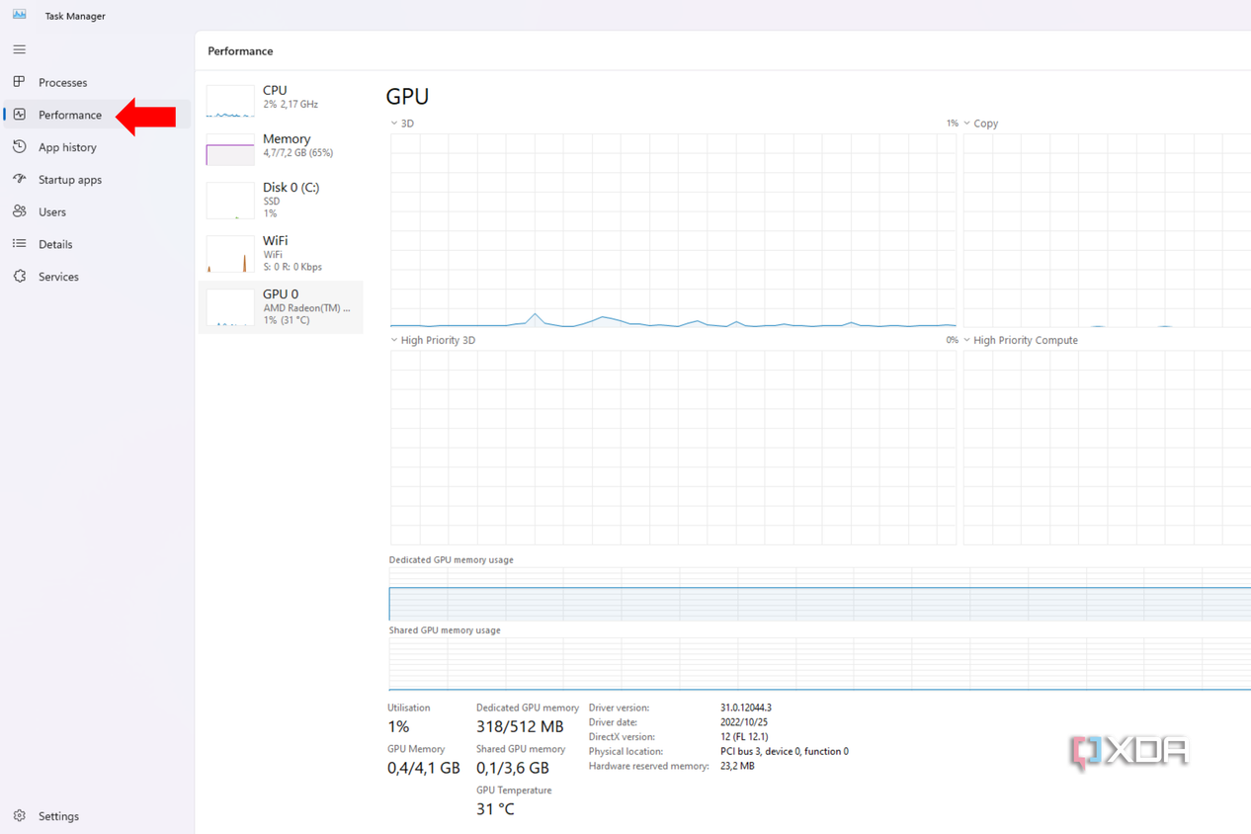This screenshot has width=1251, height=834.
Task: Click the Startup apps gauge icon
Action: point(19,179)
